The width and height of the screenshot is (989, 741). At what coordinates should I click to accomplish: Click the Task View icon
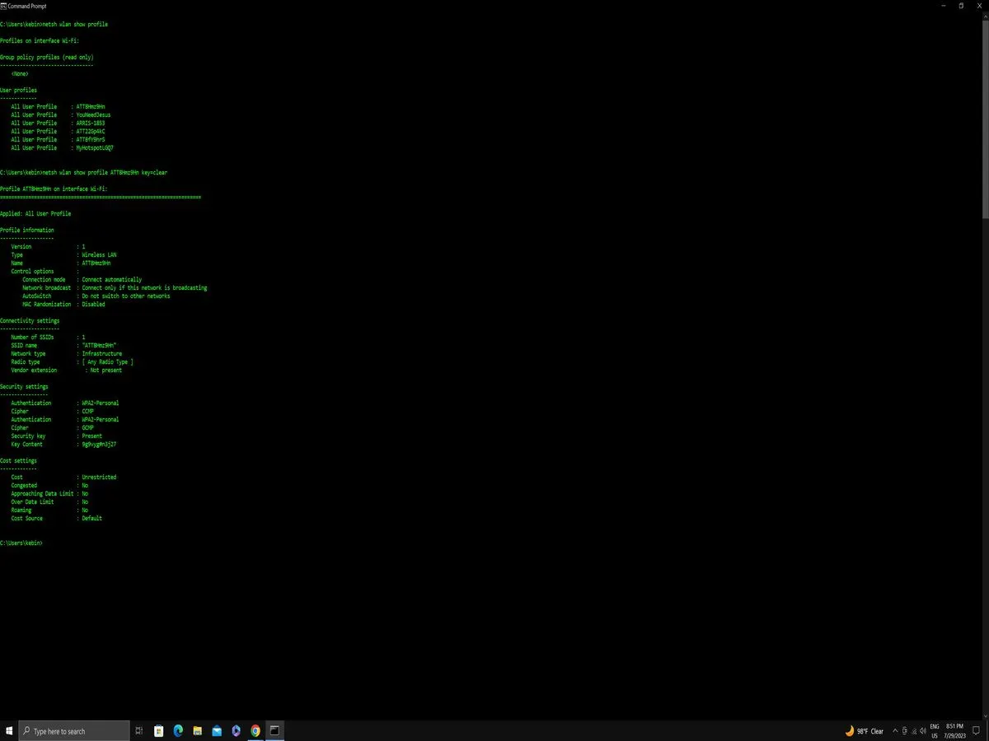point(138,730)
